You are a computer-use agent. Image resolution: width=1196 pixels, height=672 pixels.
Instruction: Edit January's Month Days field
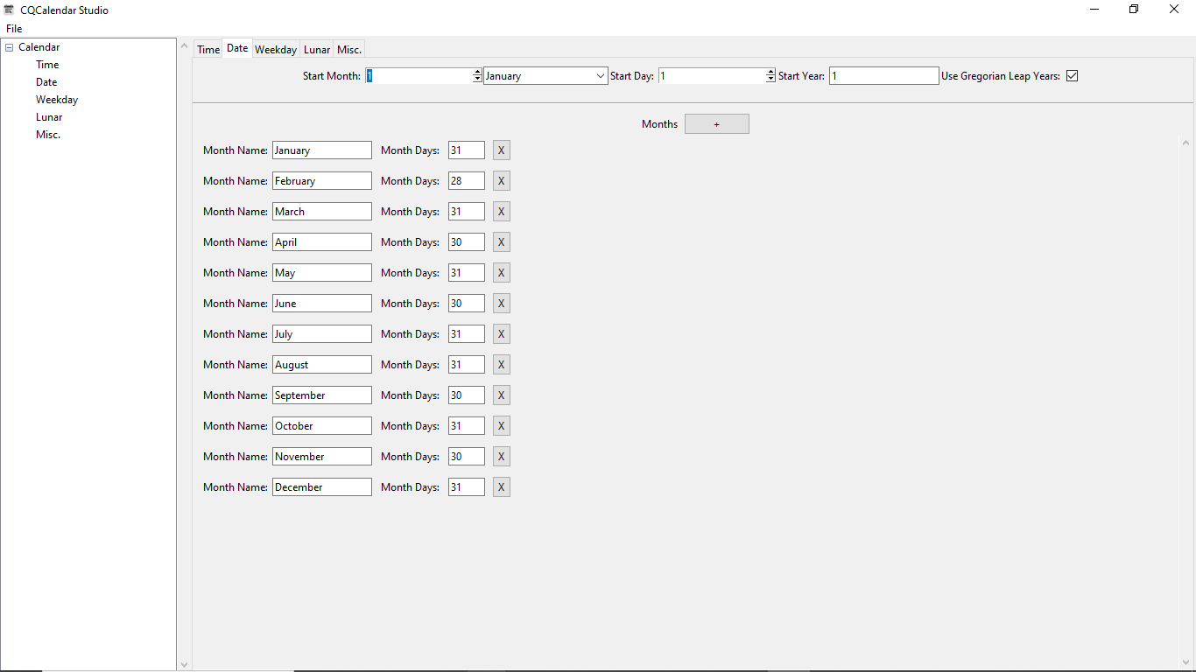(467, 150)
